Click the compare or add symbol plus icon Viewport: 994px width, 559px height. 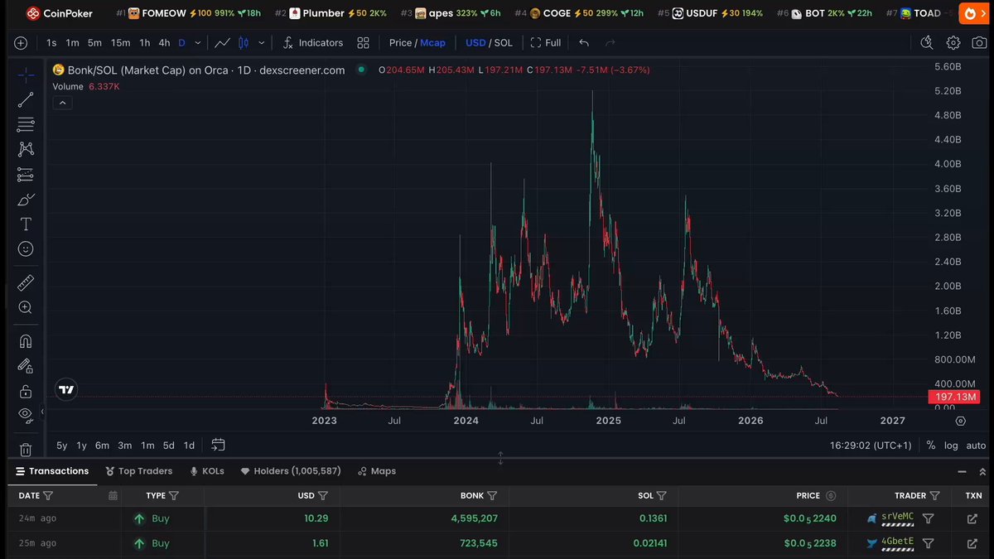pos(21,43)
